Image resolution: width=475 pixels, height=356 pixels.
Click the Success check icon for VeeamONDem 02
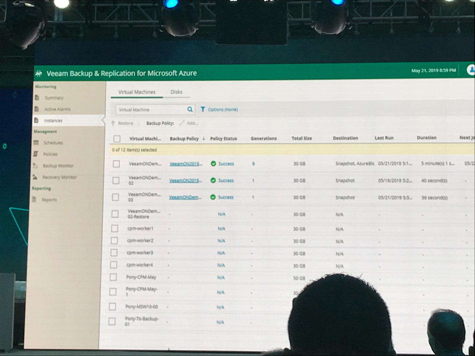point(213,181)
